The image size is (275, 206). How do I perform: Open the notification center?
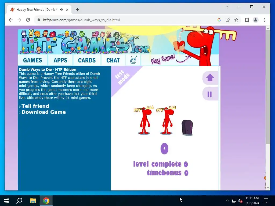point(266,201)
